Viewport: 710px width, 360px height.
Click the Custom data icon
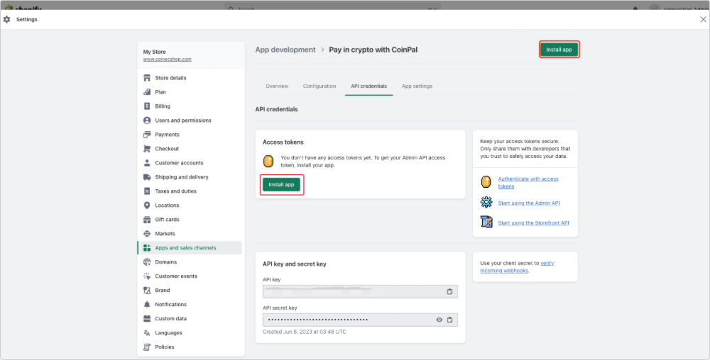click(147, 318)
